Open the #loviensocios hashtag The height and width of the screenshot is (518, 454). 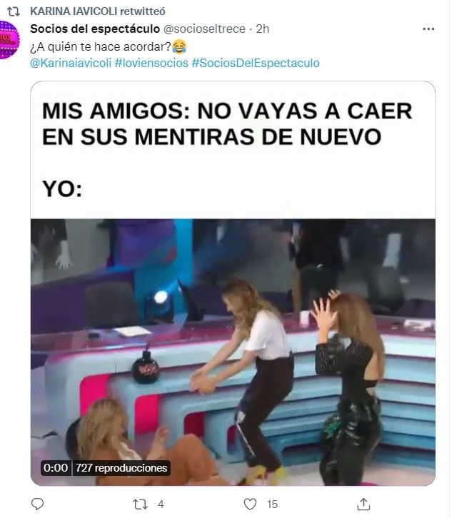(x=151, y=63)
